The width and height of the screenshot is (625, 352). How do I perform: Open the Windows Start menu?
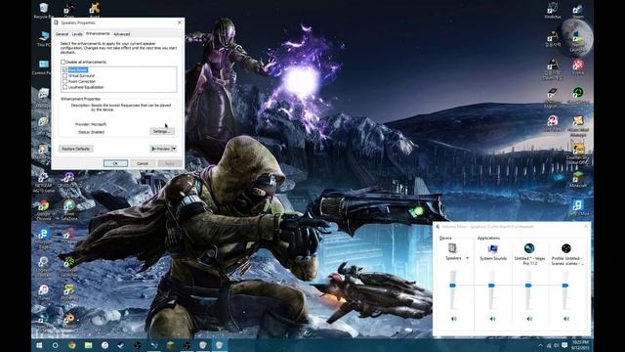click(x=39, y=345)
